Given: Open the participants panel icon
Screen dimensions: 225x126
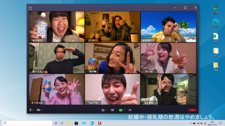Looking at the screenshot, I should click(103, 110).
